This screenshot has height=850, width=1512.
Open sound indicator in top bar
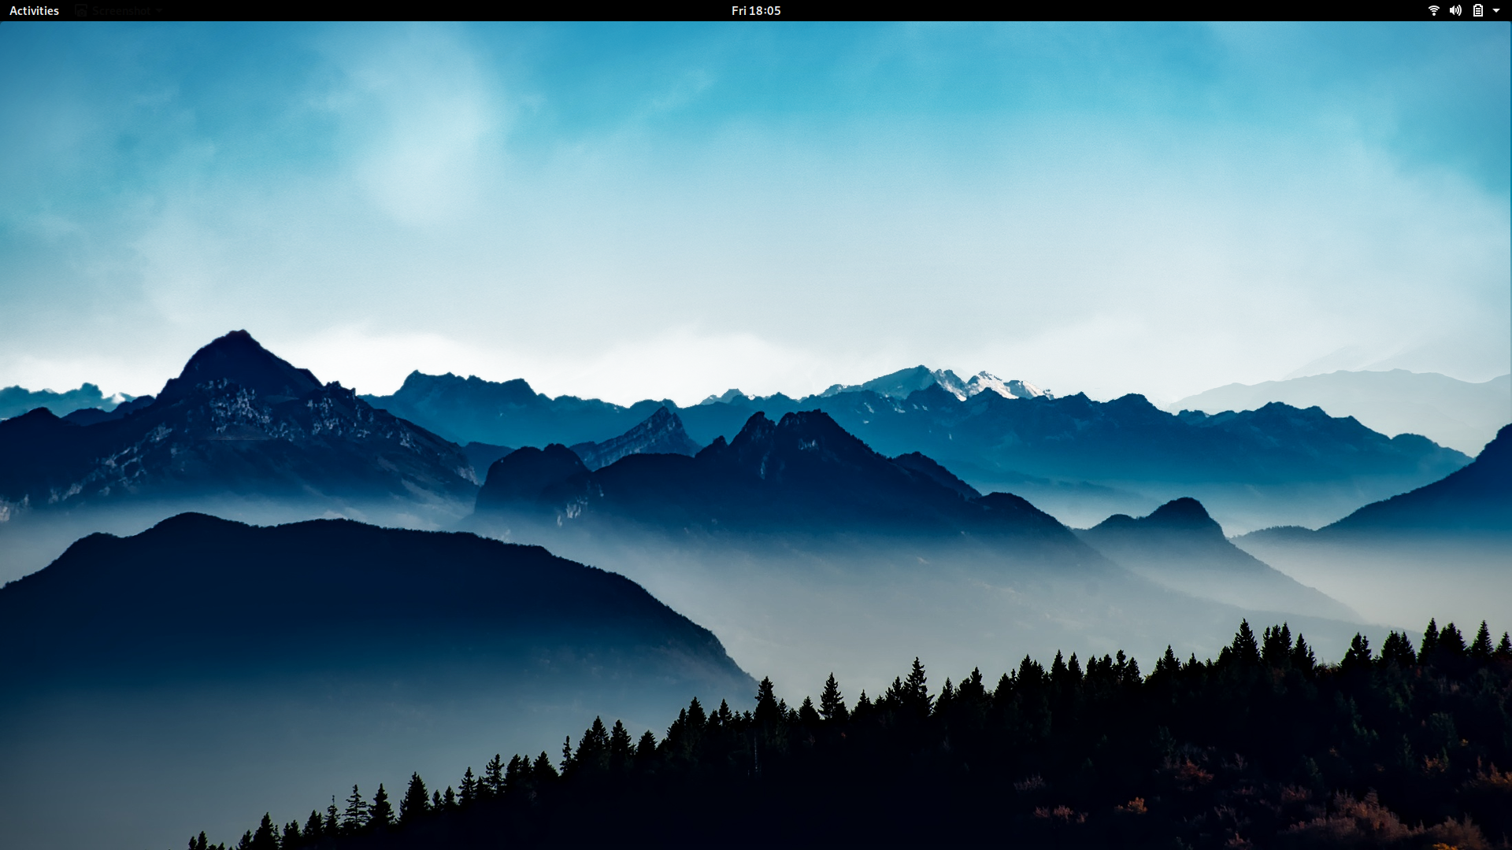1455,10
